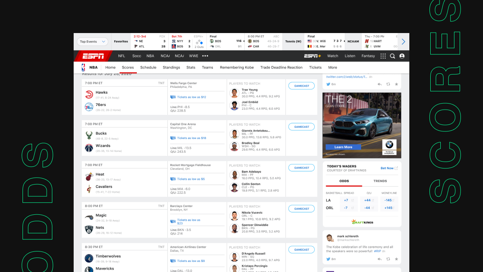Image resolution: width=483 pixels, height=272 pixels.
Task: Click the LA spread +7 odds
Action: click(x=348, y=200)
